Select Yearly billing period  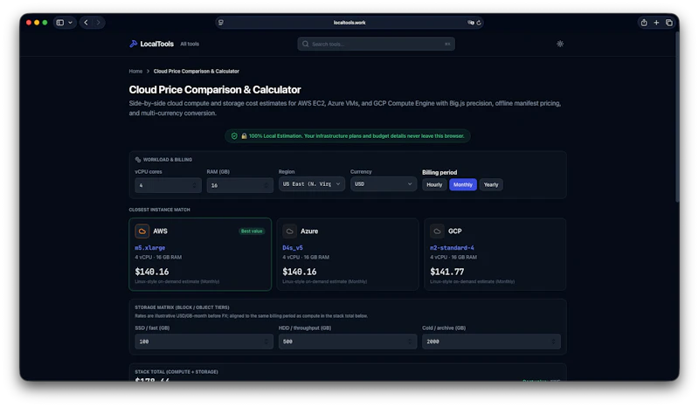click(491, 184)
